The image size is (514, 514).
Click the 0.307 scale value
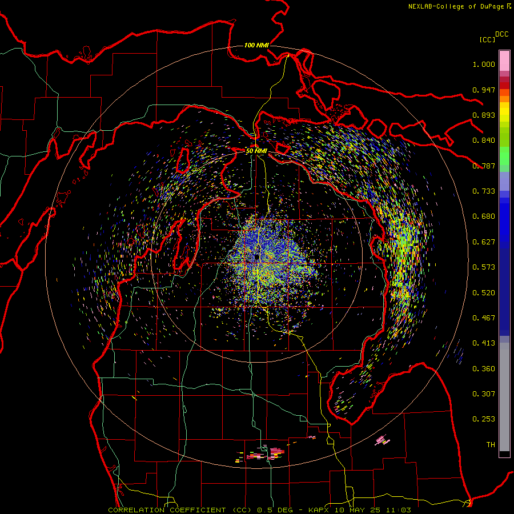484,394
